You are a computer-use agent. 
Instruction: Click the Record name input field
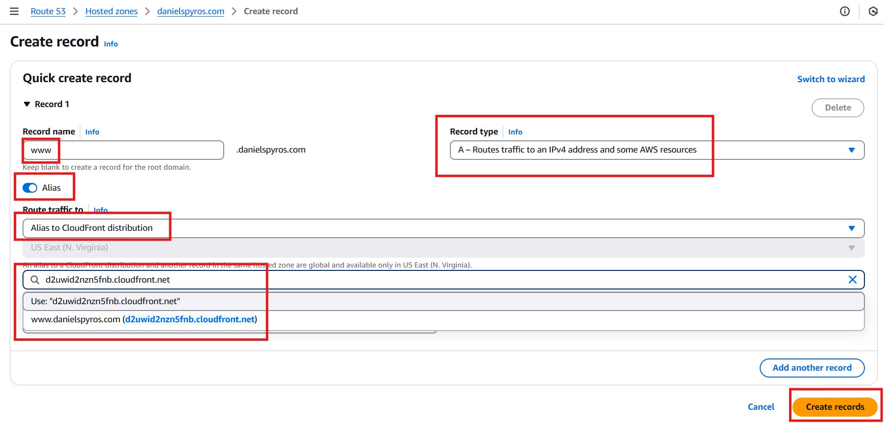click(x=123, y=150)
